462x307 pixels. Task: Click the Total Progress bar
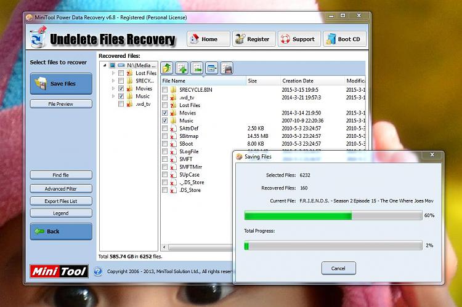[333, 245]
